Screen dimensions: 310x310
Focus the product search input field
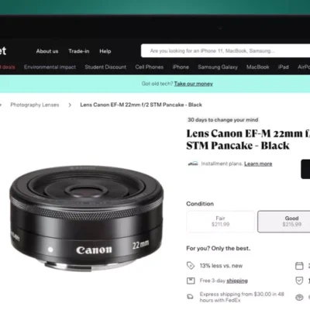[x=226, y=50]
